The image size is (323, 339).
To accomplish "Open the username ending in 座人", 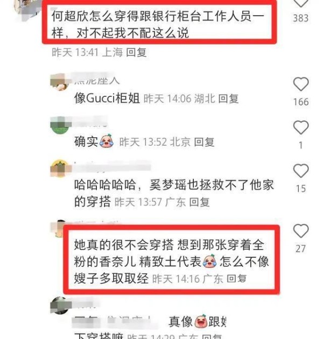I will 97,81.
